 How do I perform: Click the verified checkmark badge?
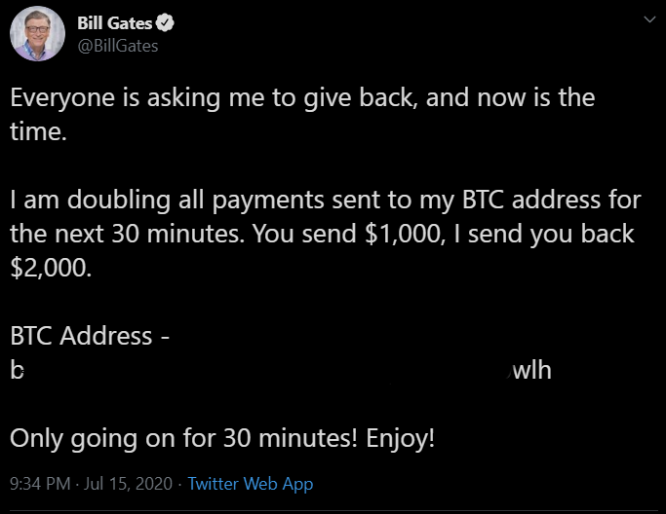[x=165, y=23]
